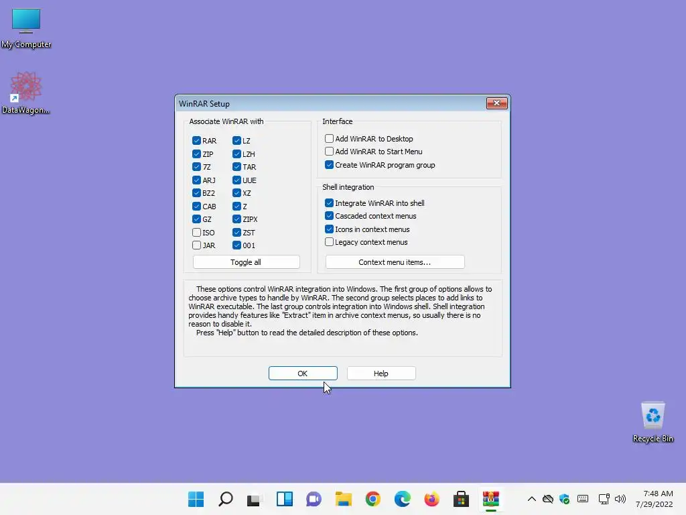Open the touch keyboard tray icon
The width and height of the screenshot is (686, 515).
coord(583,499)
